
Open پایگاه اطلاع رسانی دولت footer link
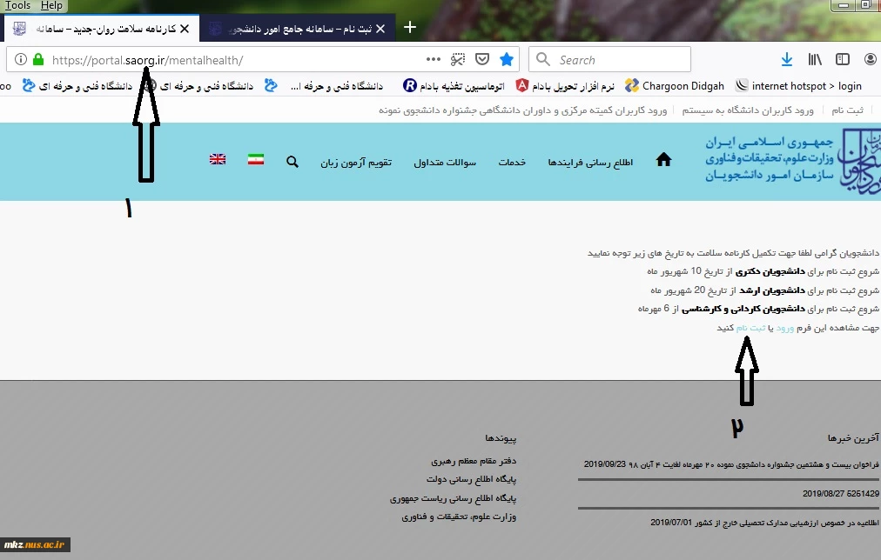[x=471, y=479]
